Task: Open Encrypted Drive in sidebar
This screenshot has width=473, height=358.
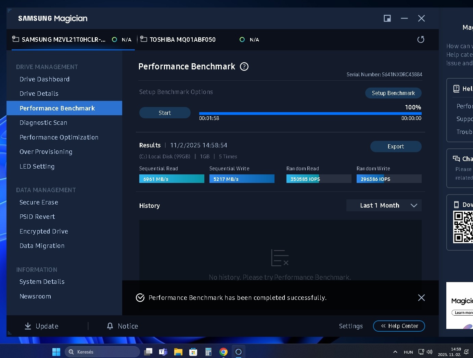Action: point(44,231)
